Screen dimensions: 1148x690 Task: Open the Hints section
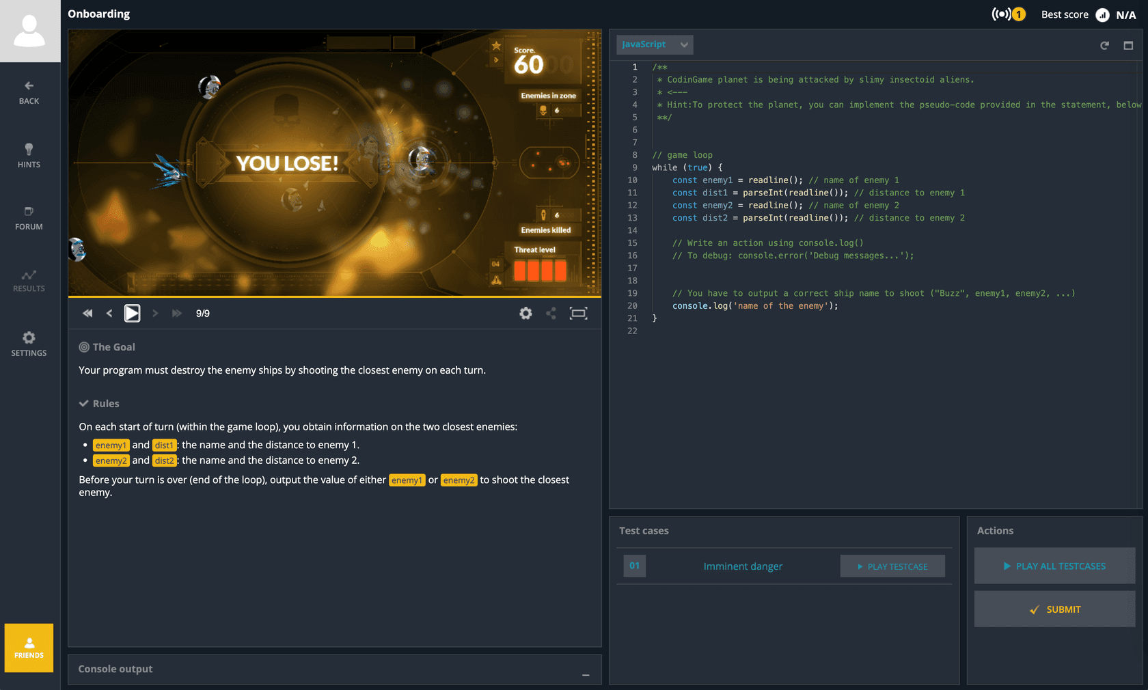click(28, 154)
